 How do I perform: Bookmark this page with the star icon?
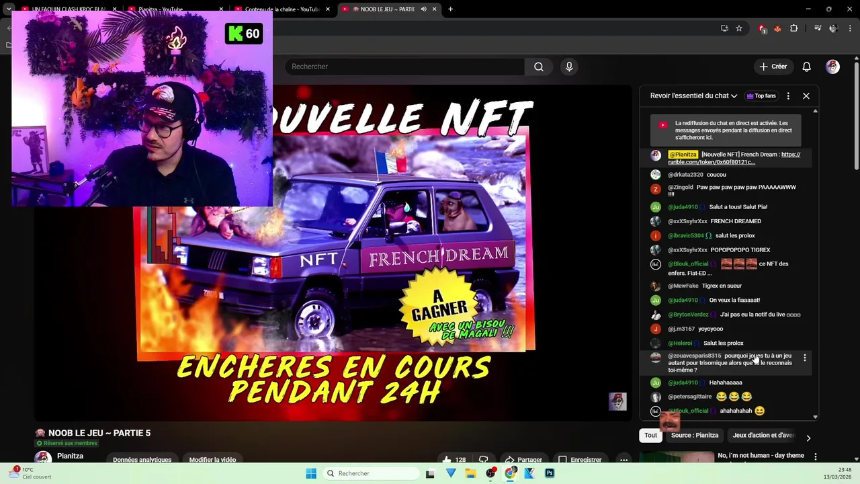tap(739, 28)
